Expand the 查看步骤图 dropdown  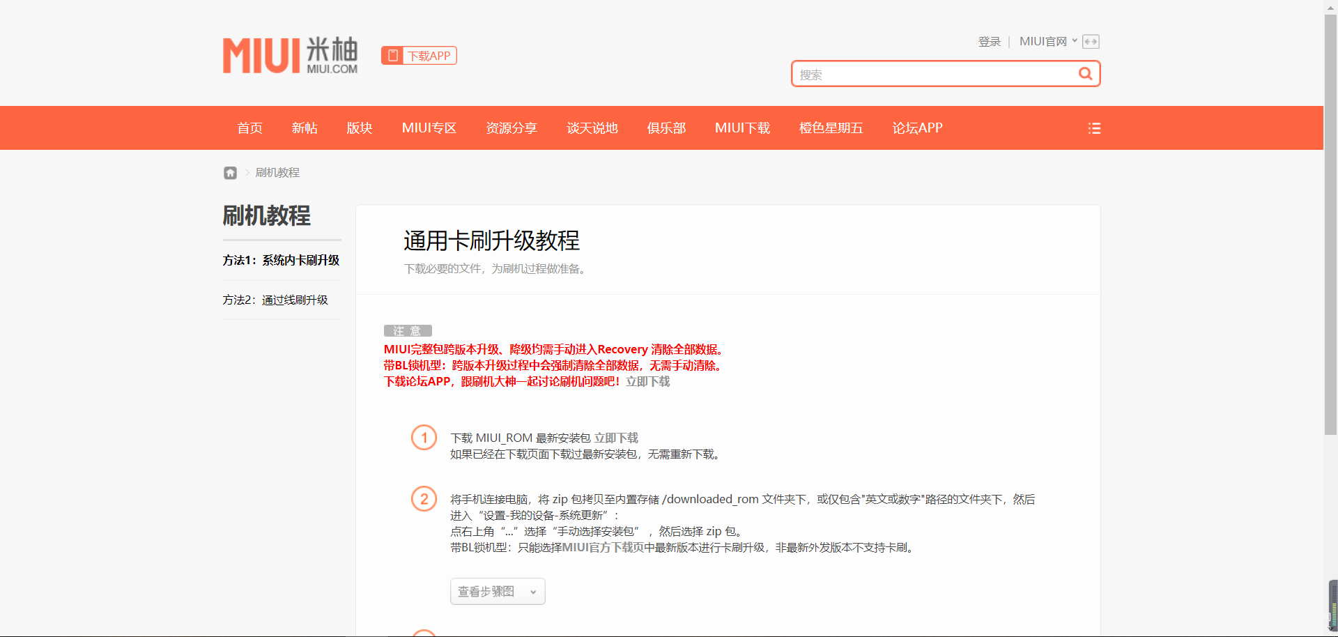(x=498, y=592)
